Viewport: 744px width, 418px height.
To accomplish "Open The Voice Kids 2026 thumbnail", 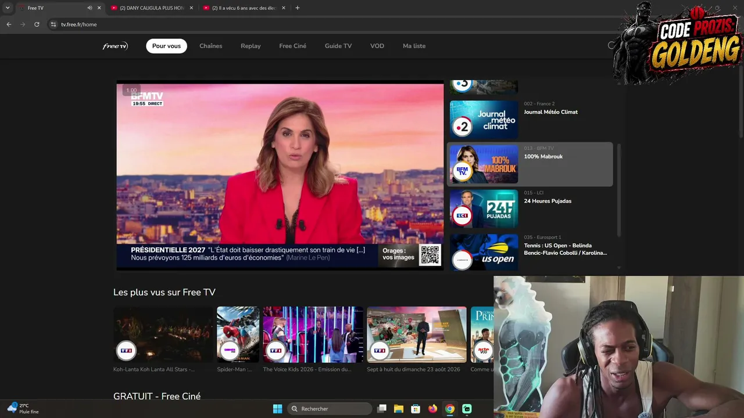I will point(313,334).
